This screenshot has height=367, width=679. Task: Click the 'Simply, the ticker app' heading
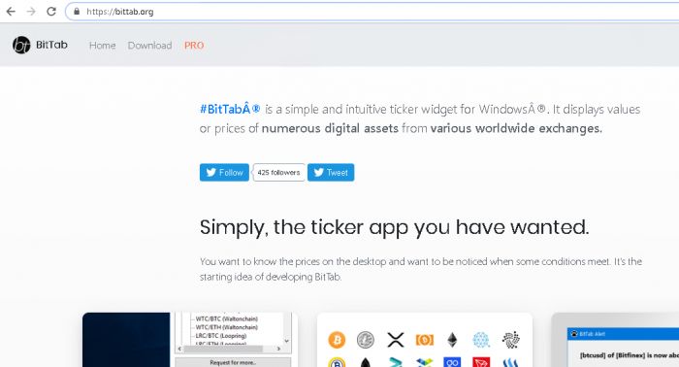(394, 227)
